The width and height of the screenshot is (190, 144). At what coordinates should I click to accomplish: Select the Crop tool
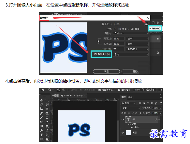click(x=41, y=109)
